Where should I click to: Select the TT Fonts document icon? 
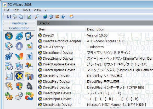(x=29, y=56)
